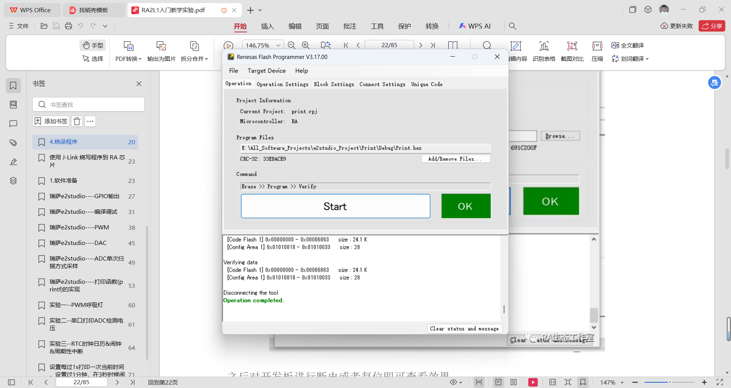The width and height of the screenshot is (731, 388).
Task: Open 截图对比 screenshot compare tool
Action: coord(572,51)
